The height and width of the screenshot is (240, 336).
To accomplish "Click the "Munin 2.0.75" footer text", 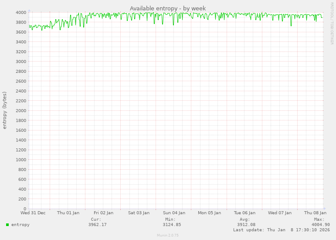I will pos(168,235).
